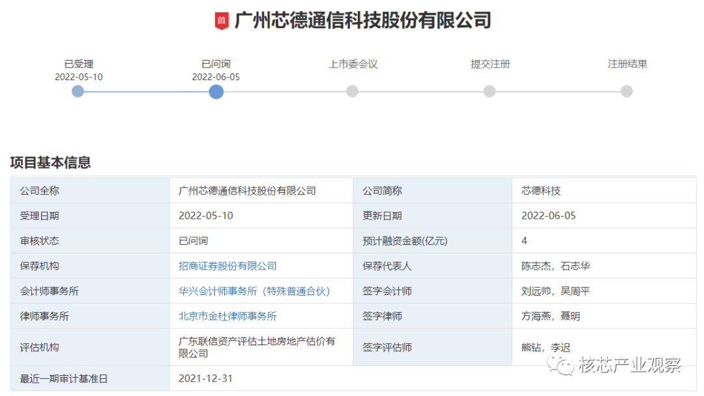Click the 保荐代表人 label cell
704x396 pixels.
[432, 266]
